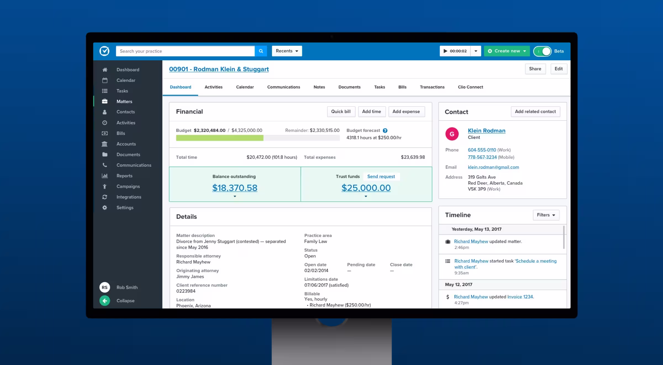Image resolution: width=663 pixels, height=365 pixels.
Task: Open the Clio Connect tab
Action: point(470,87)
